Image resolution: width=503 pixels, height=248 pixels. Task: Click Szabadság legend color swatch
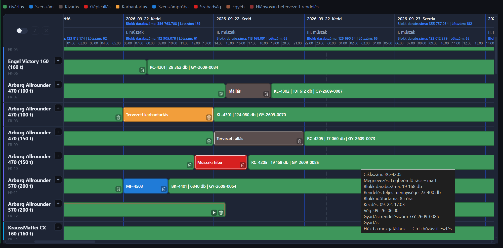[196, 7]
